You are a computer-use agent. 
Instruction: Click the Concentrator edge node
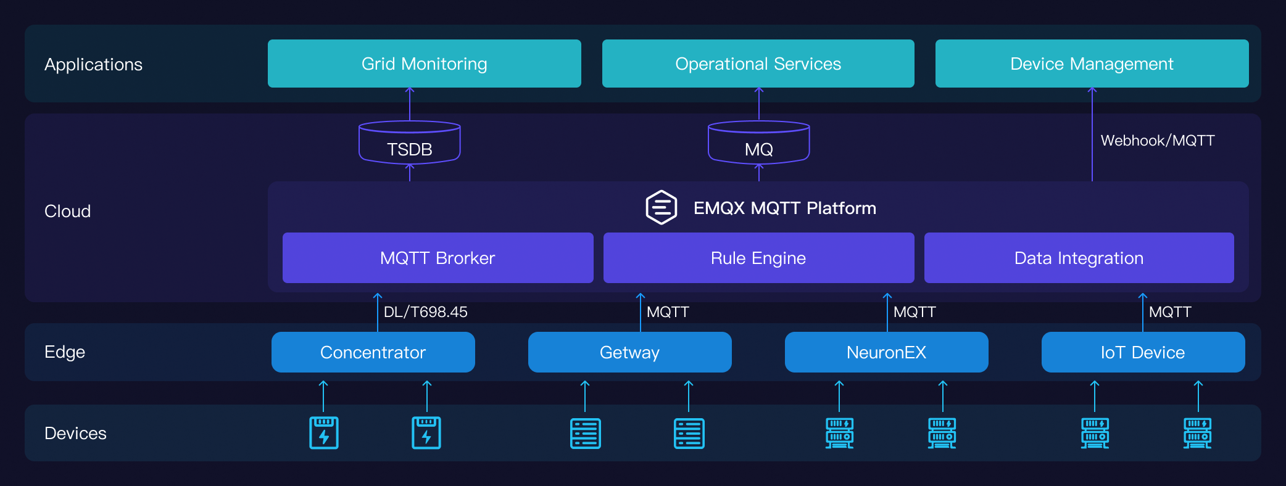point(373,352)
